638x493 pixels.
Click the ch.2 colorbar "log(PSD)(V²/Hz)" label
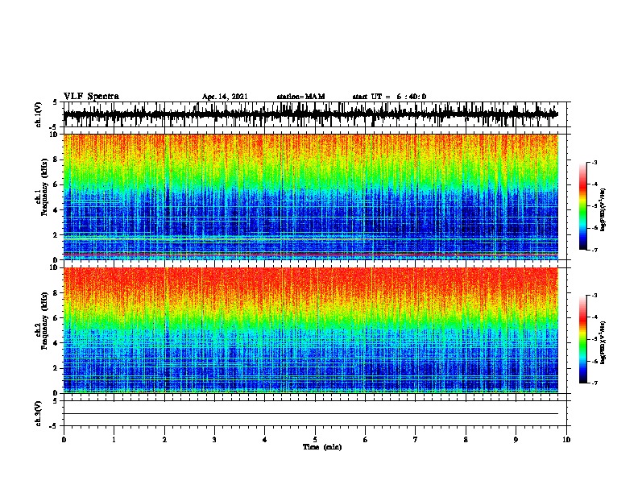pyautogui.click(x=603, y=342)
